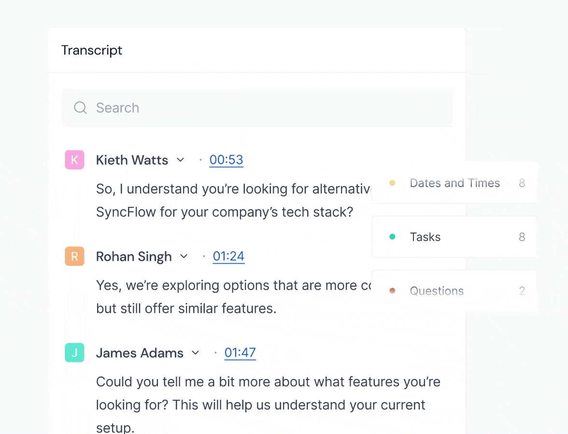
Task: Click Rohan Singh's orange avatar
Action: point(74,256)
